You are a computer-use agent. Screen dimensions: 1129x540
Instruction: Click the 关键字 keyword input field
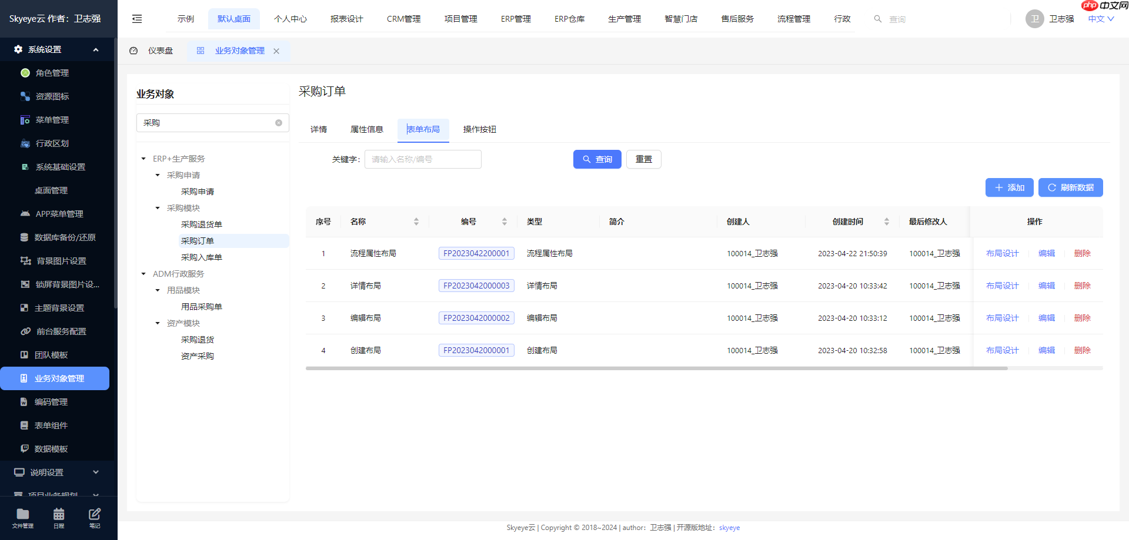click(423, 159)
